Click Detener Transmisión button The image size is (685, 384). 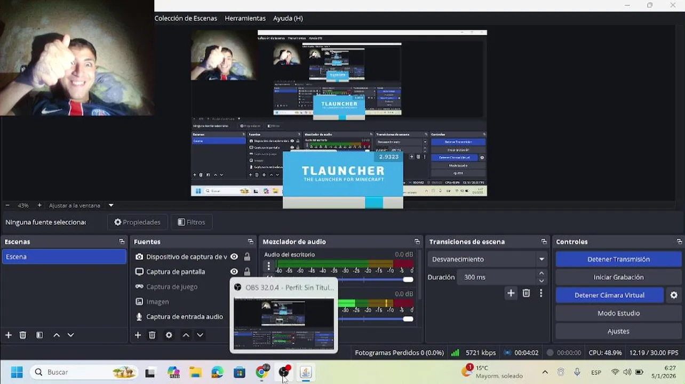[x=618, y=259]
